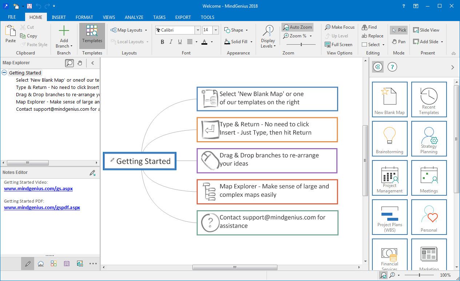Click the Full Screen button
This screenshot has height=281, width=460.
tap(339, 45)
